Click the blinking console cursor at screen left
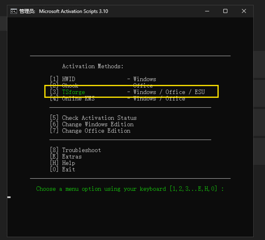The height and width of the screenshot is (240, 265). click(x=9, y=197)
